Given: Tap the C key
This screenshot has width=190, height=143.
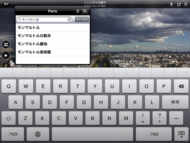Looking at the screenshot, I should point(59,118).
